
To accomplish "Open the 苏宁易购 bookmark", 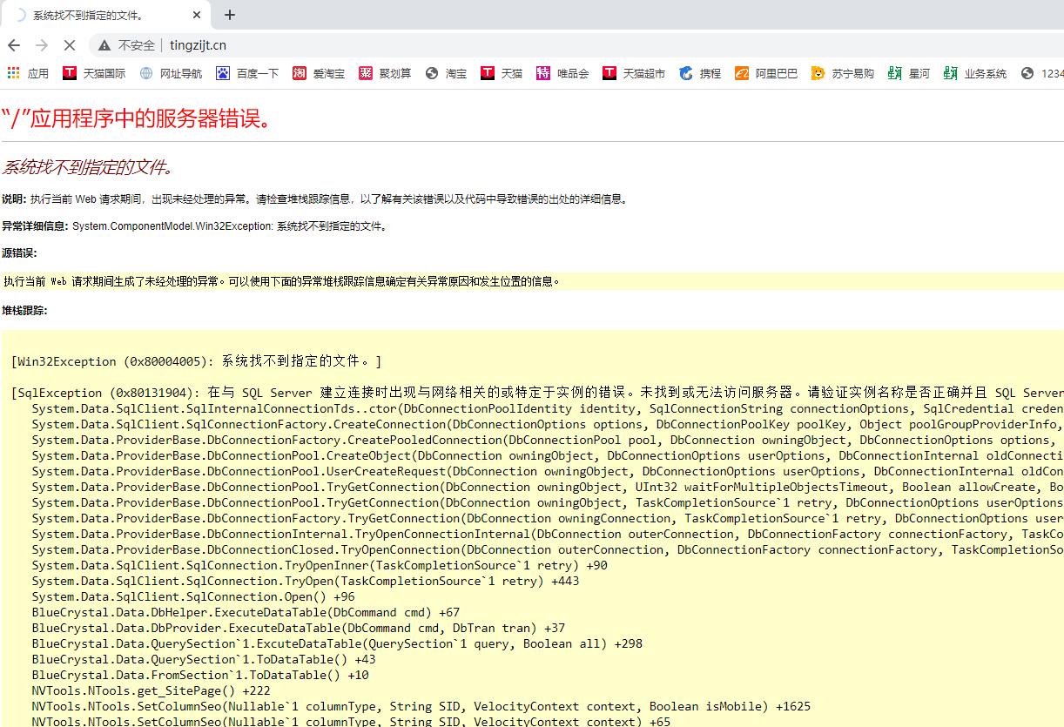I will click(842, 73).
